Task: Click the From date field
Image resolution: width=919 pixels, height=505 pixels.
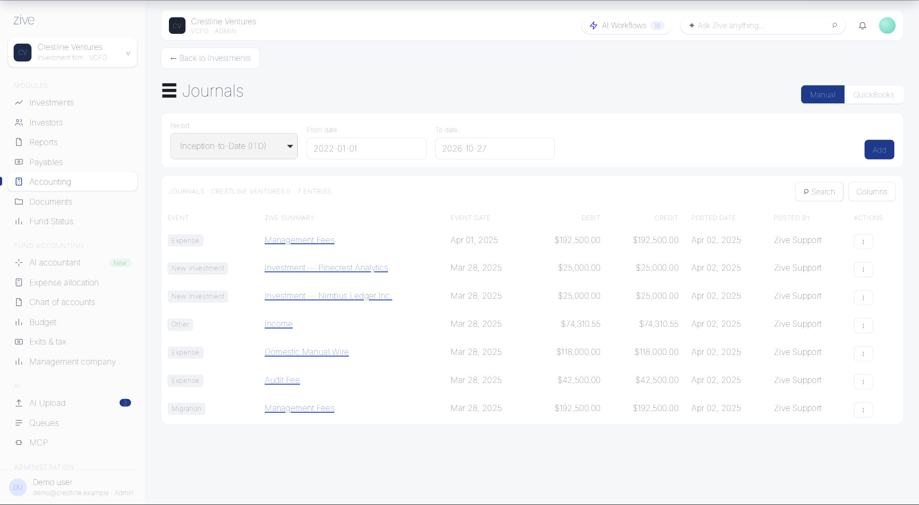Action: click(366, 148)
